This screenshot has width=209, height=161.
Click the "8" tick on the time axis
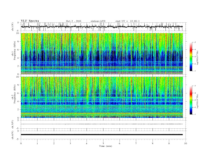coord(153,143)
